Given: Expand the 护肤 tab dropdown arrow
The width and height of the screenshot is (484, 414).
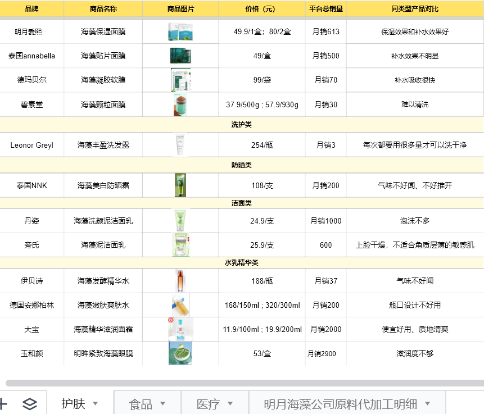Looking at the screenshot, I should [96, 403].
